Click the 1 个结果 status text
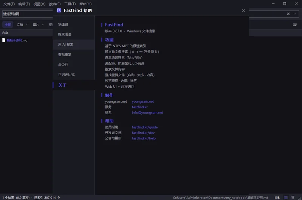302x200 pixels. tap(8, 198)
